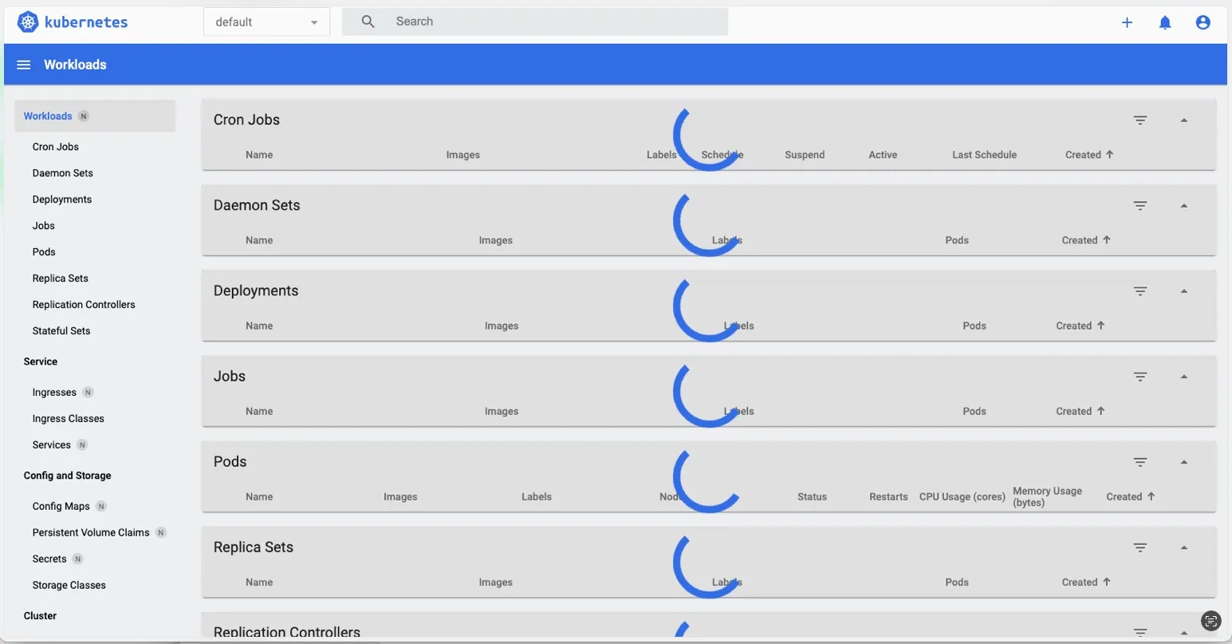The image size is (1232, 644).
Task: Collapse the Daemon Sets card
Action: tap(1183, 206)
